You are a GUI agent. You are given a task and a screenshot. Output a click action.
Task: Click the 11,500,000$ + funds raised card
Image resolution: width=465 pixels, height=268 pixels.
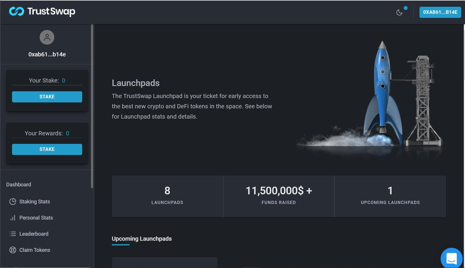(x=279, y=196)
